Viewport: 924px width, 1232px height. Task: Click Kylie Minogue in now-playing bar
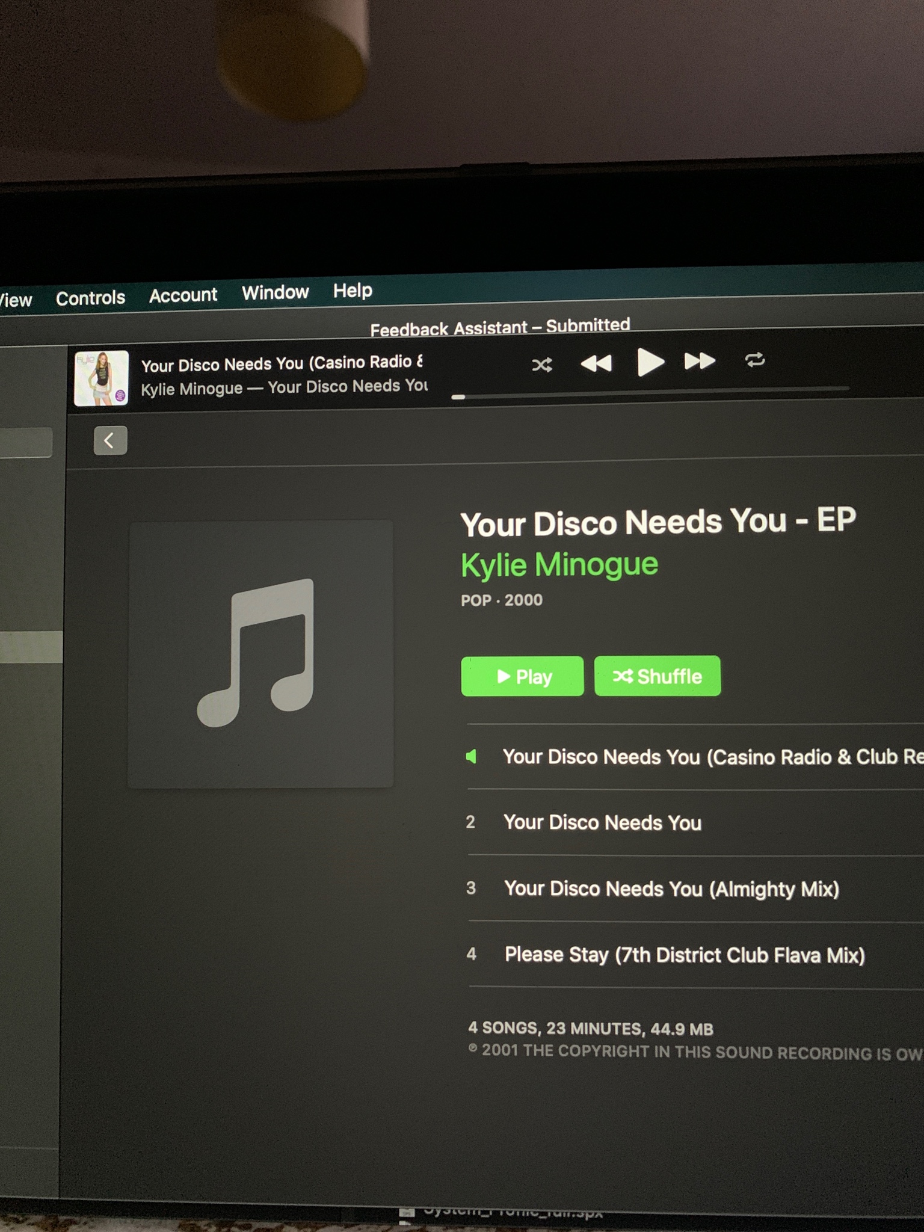[191, 389]
